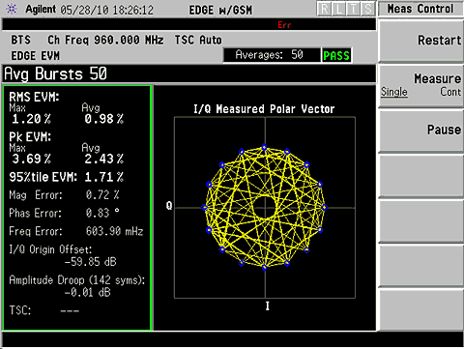
Task: Click I/Q Origin Offset value -59.85 dB
Action: click(x=90, y=262)
